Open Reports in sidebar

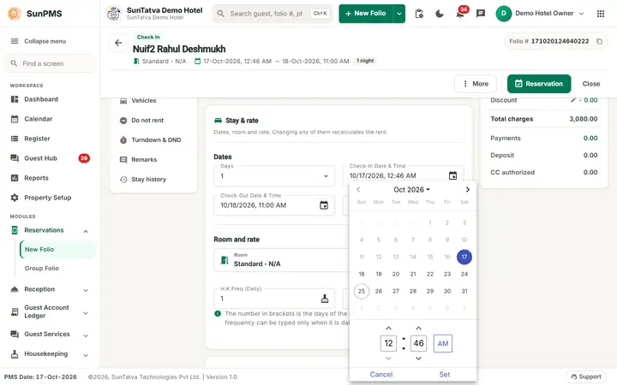[50, 178]
